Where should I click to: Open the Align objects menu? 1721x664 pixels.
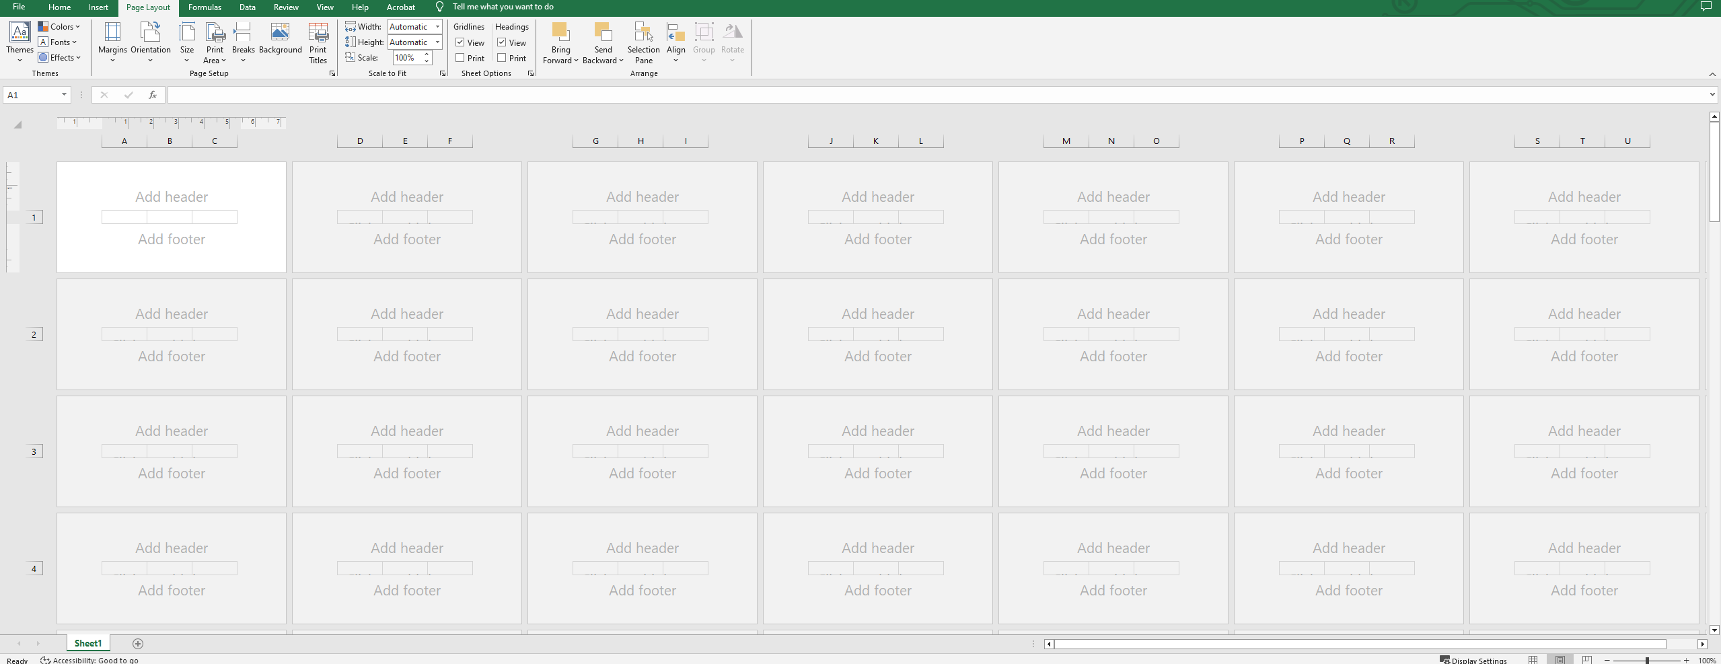[675, 42]
